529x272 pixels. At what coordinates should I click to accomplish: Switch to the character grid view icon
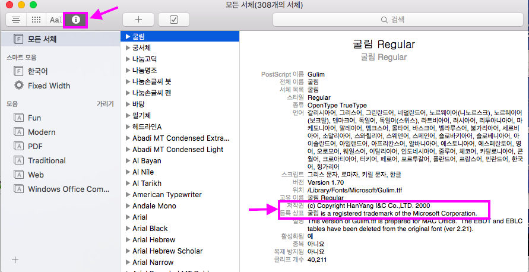pos(36,20)
